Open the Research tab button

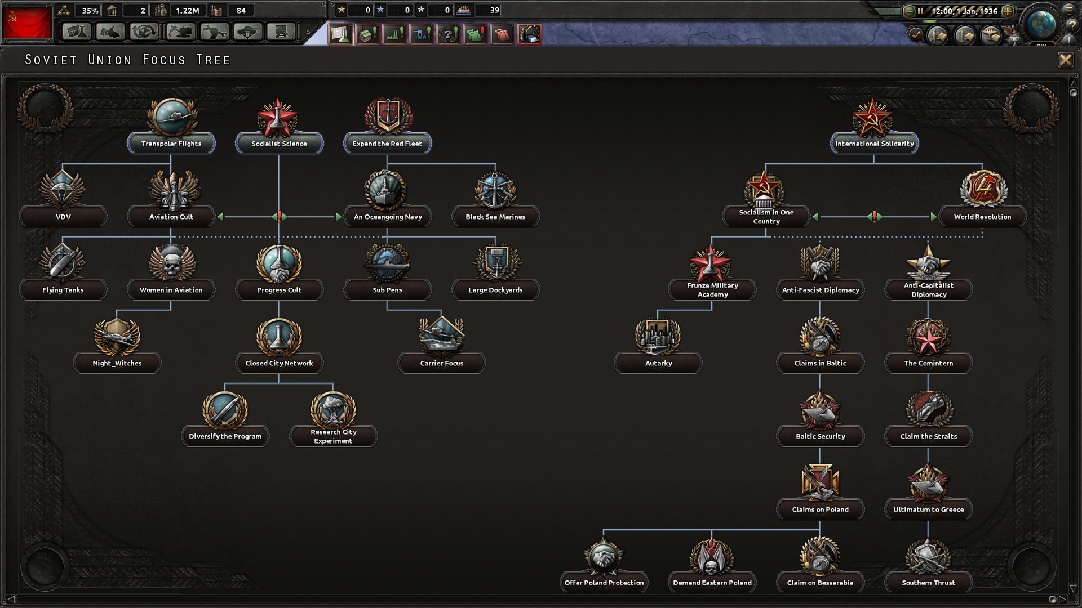pyautogui.click(x=77, y=32)
